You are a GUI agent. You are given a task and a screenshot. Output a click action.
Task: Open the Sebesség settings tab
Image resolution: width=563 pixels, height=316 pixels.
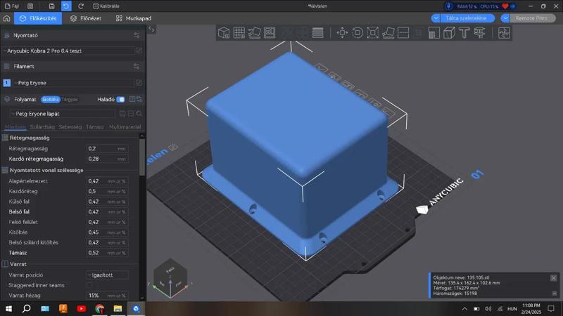(x=70, y=127)
